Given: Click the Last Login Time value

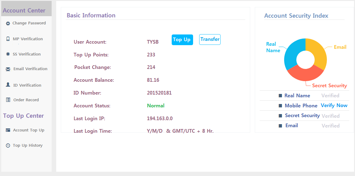Looking at the screenshot, I should 180,131.
